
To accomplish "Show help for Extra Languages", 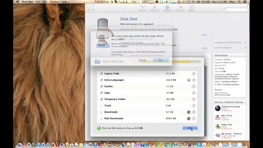I will [194, 80].
